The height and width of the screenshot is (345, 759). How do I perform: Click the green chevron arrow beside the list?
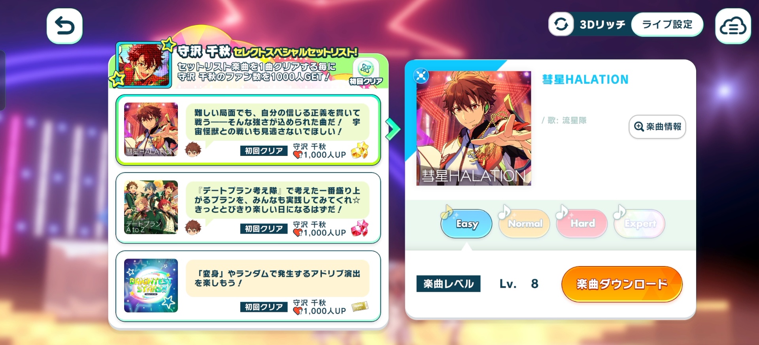point(393,129)
